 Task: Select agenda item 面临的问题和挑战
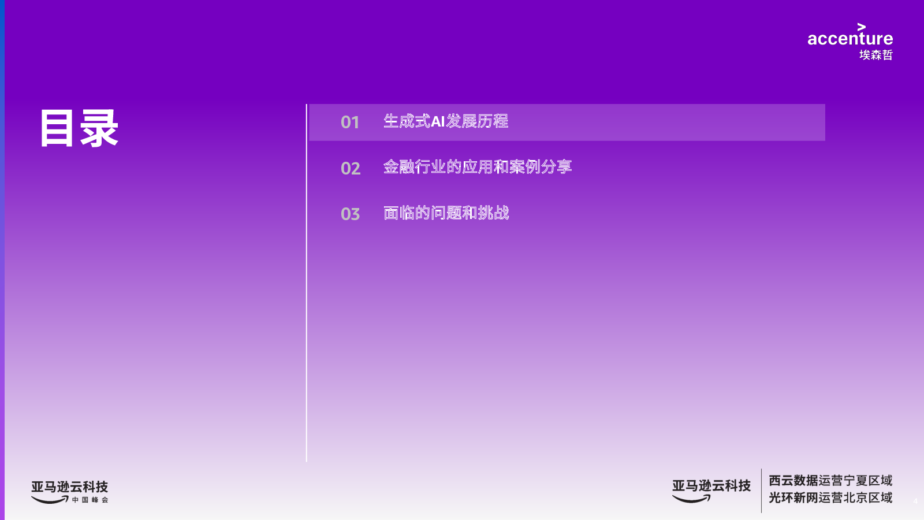[x=446, y=213]
